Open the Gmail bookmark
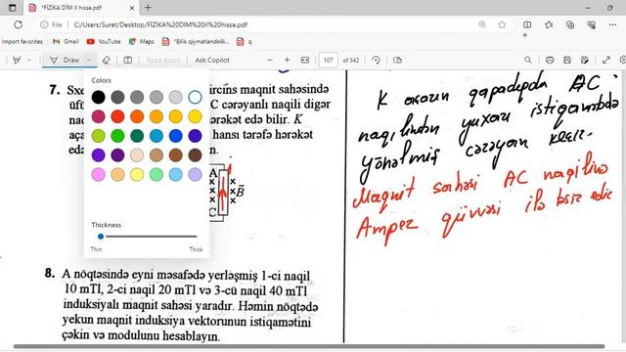626x352 pixels. pos(66,41)
